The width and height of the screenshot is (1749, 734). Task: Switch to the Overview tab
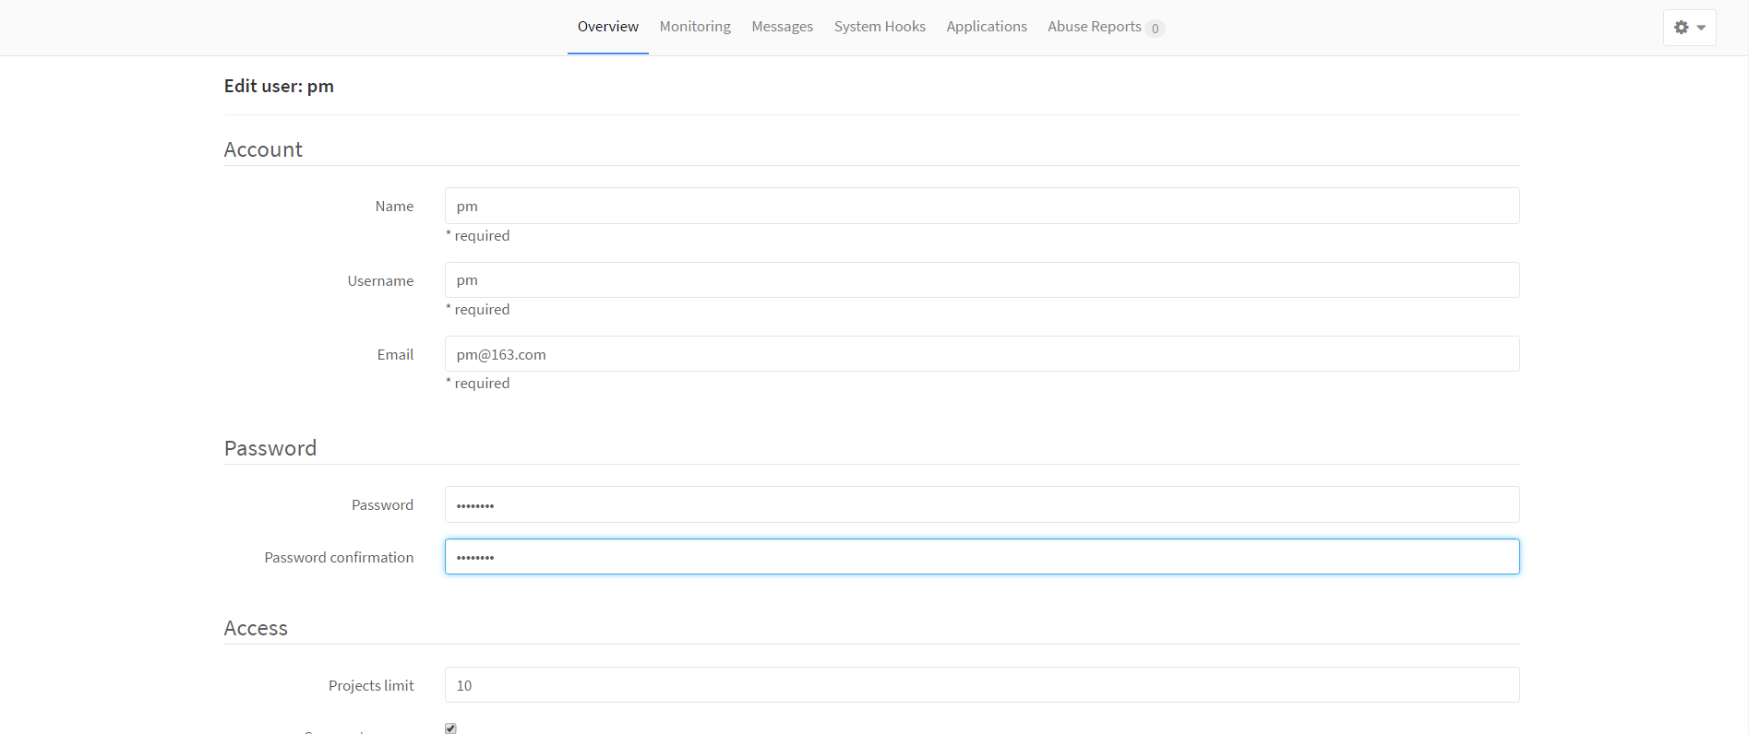pyautogui.click(x=607, y=27)
